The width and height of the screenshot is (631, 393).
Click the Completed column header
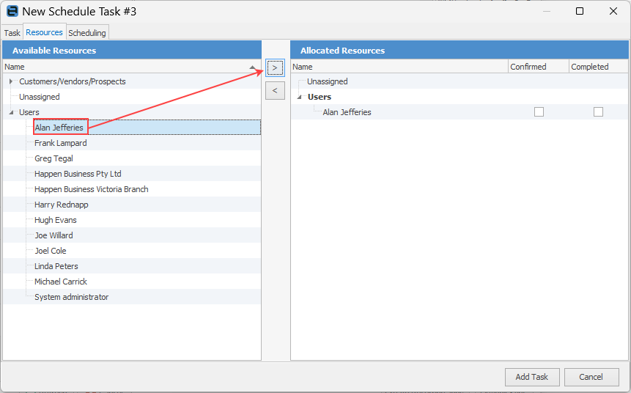pos(599,67)
